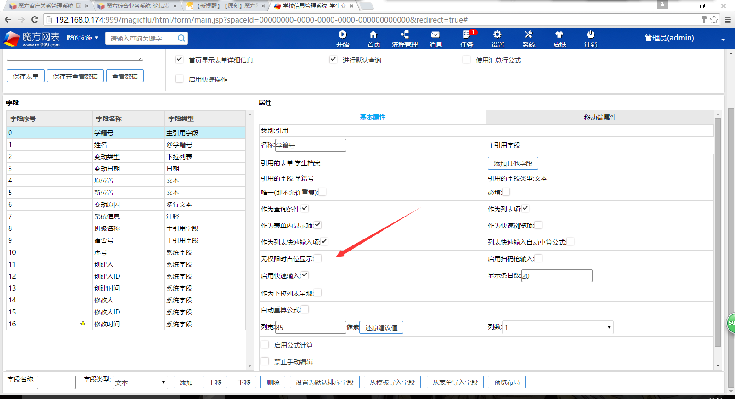Click the 名称 field containing 学籍号
This screenshot has height=399, width=735.
point(311,145)
